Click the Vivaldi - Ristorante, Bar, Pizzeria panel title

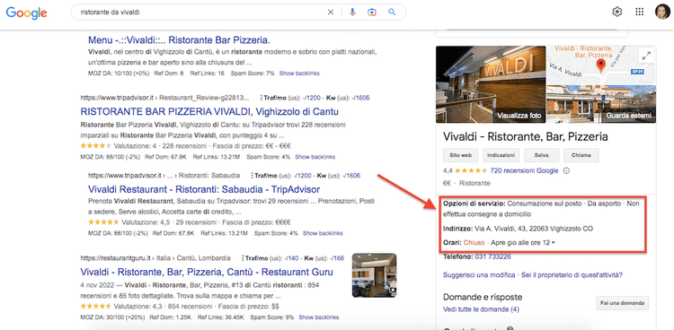pyautogui.click(x=526, y=137)
